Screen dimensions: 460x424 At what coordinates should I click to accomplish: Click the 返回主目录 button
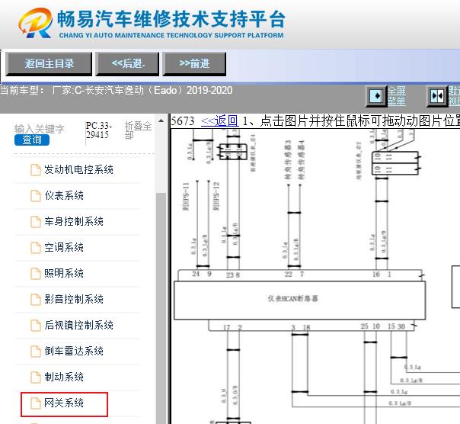pyautogui.click(x=49, y=64)
